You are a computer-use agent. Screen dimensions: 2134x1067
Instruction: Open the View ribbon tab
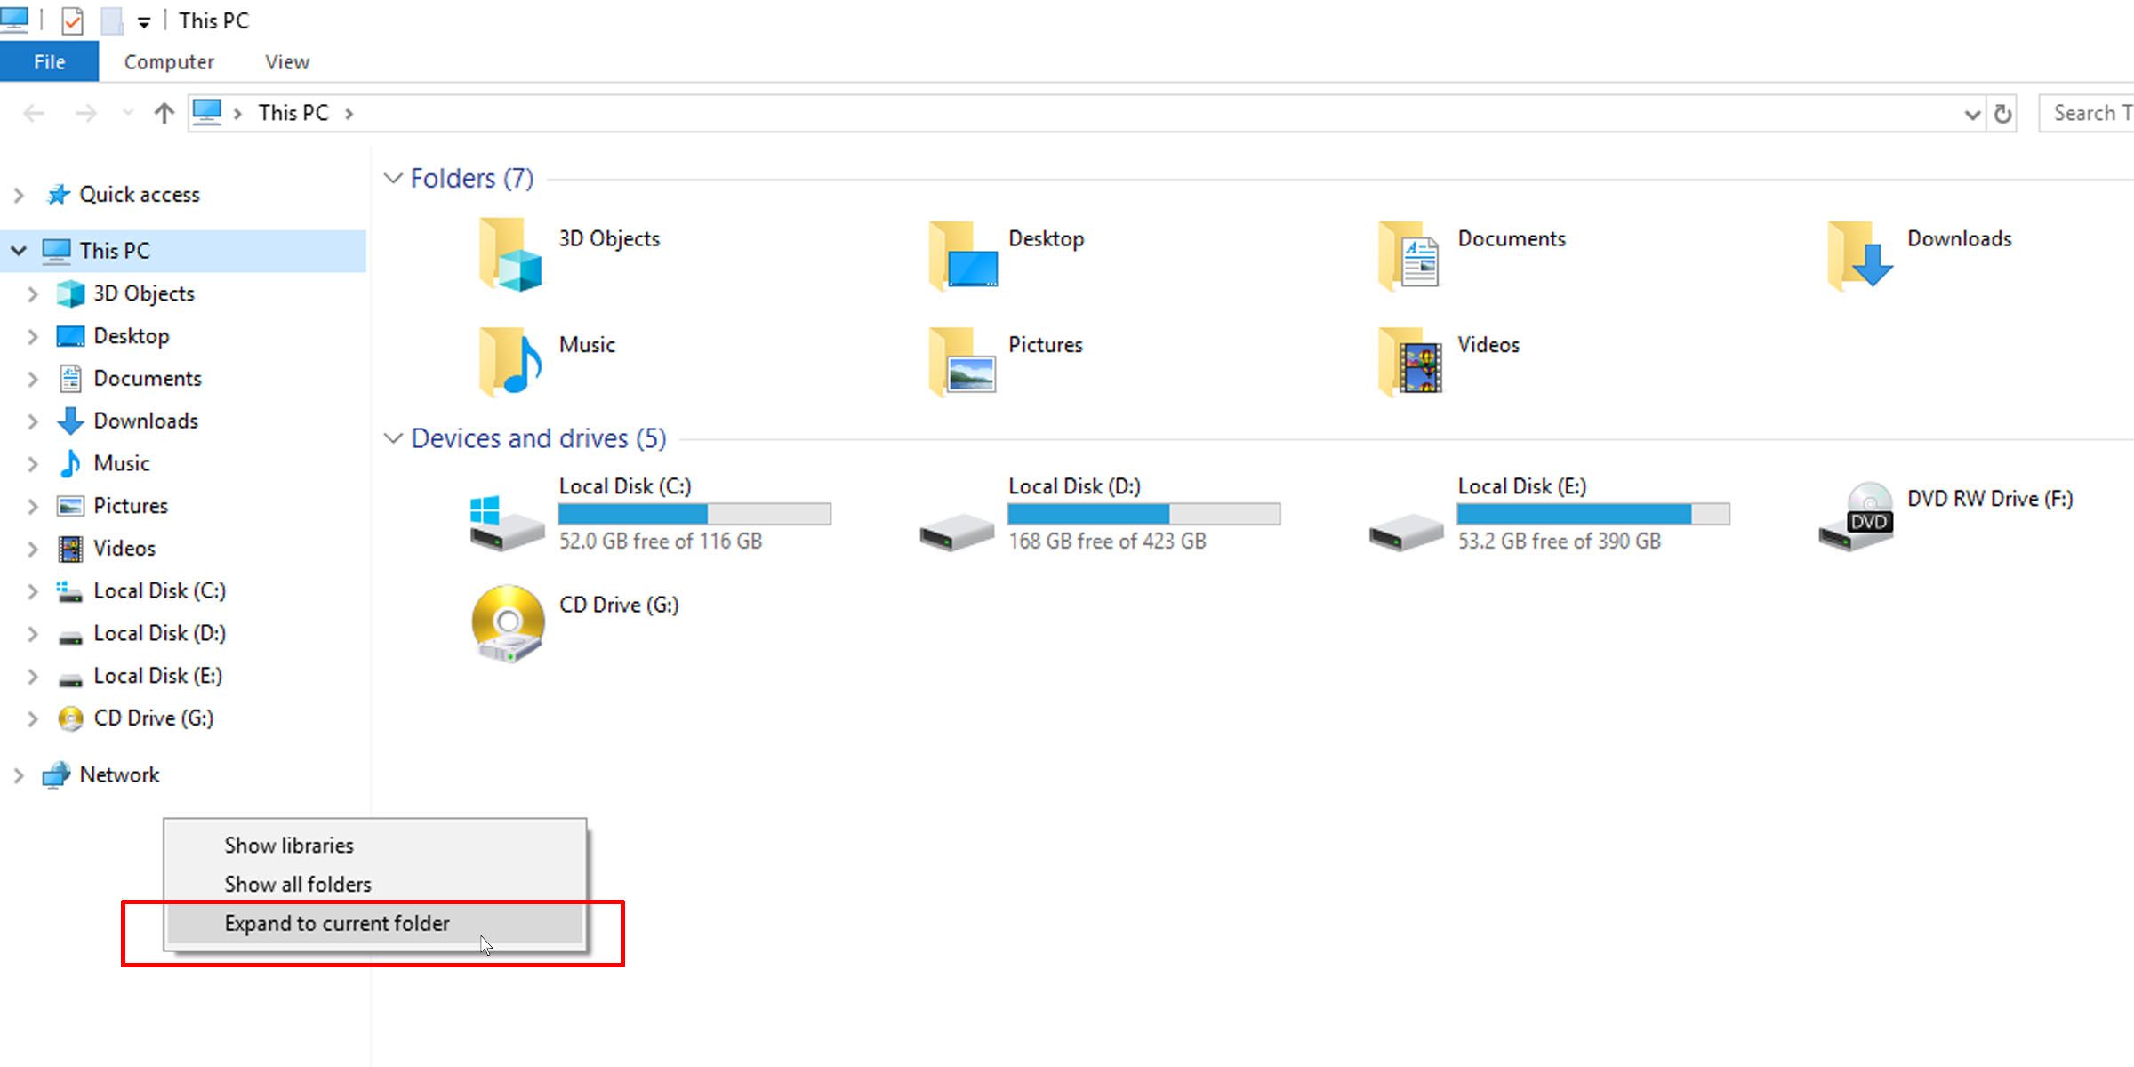(x=287, y=62)
